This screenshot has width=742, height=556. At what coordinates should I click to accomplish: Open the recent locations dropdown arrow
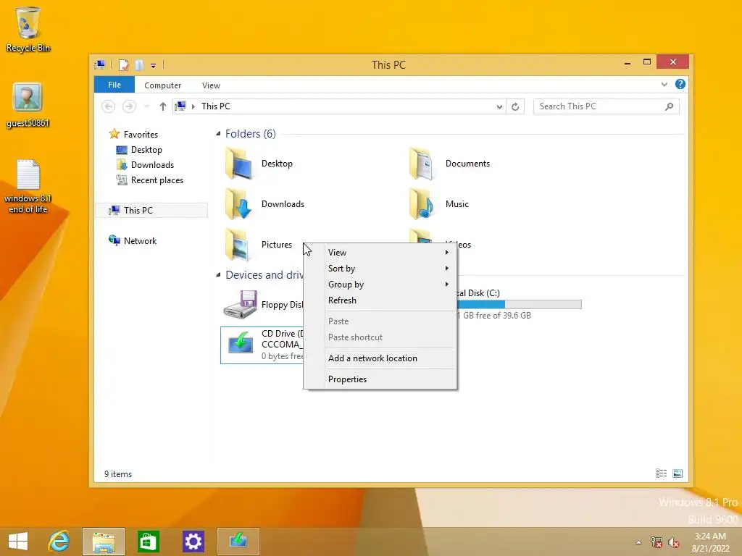tap(146, 106)
